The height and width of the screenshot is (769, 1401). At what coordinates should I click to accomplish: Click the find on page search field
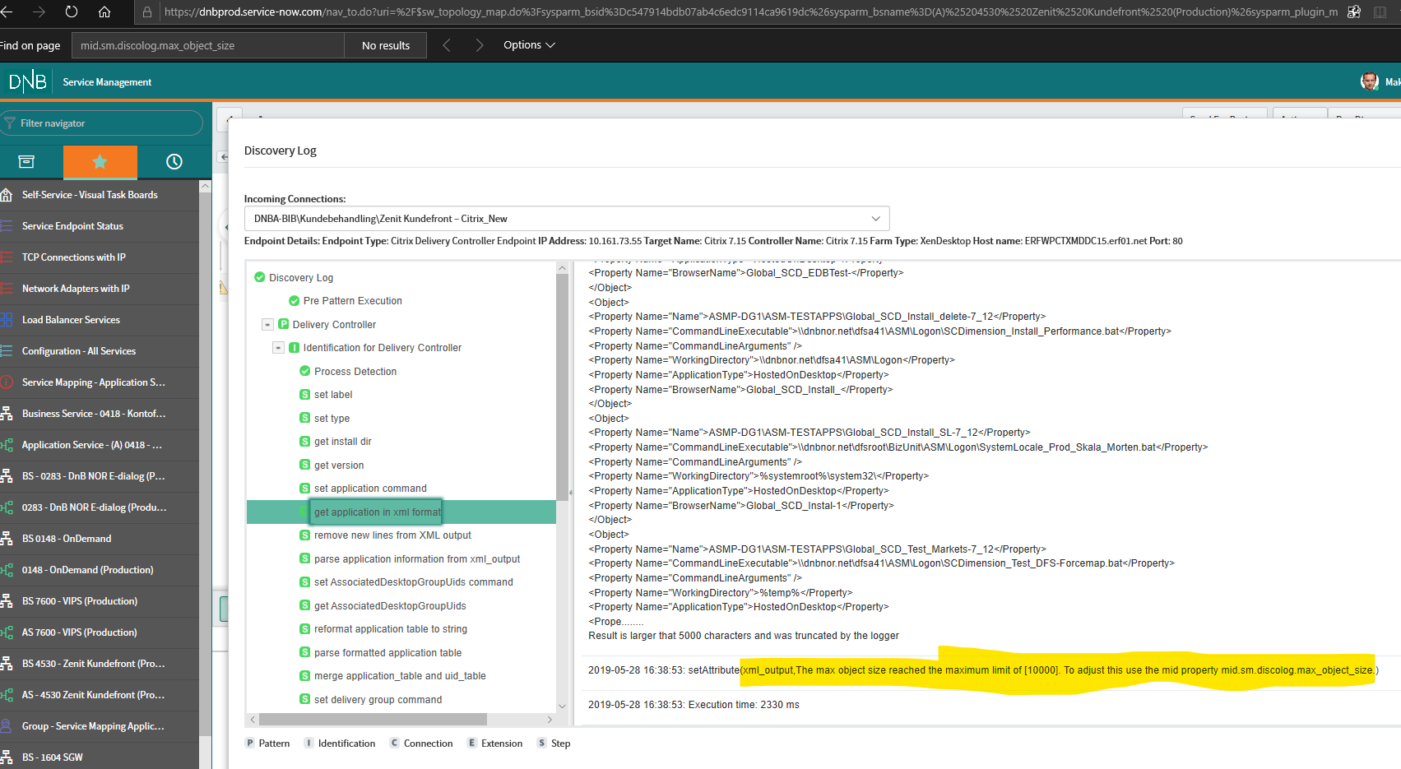tap(208, 45)
